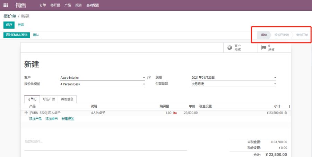The width and height of the screenshot is (312, 157).
Task: Click the 确认 button
Action: click(36, 35)
